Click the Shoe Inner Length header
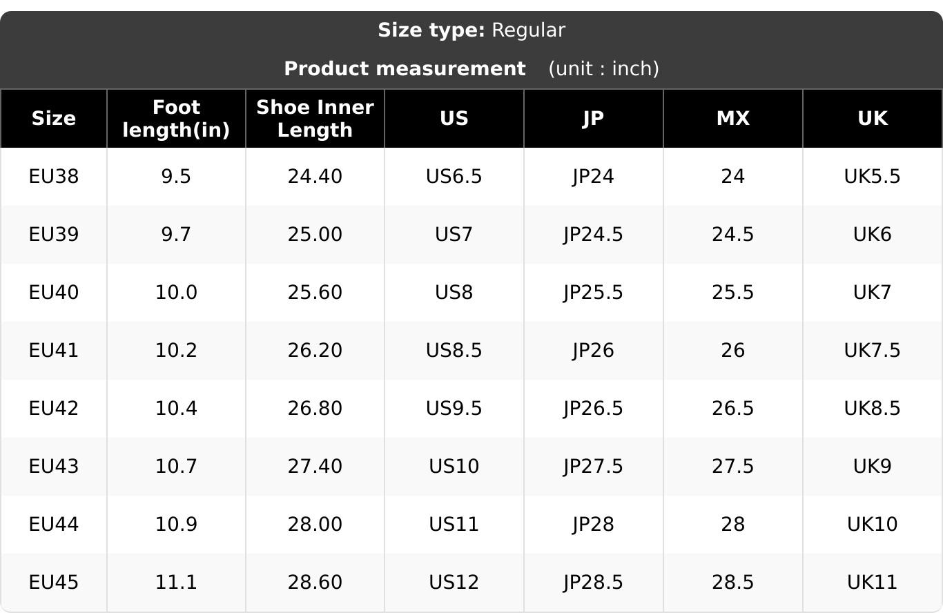943x613 pixels. tap(315, 119)
